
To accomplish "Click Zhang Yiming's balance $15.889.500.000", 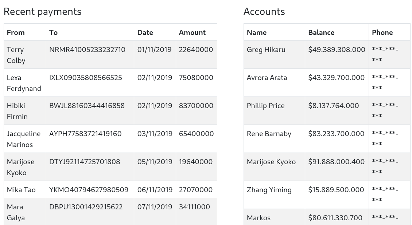I will pyautogui.click(x=336, y=190).
